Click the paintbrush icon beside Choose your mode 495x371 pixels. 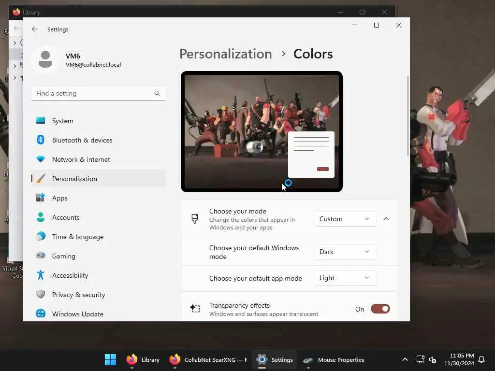click(195, 219)
